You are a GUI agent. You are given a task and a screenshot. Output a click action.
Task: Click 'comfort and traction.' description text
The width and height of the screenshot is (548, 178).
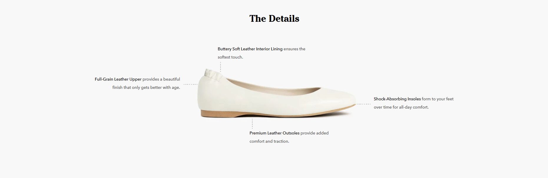(269, 141)
